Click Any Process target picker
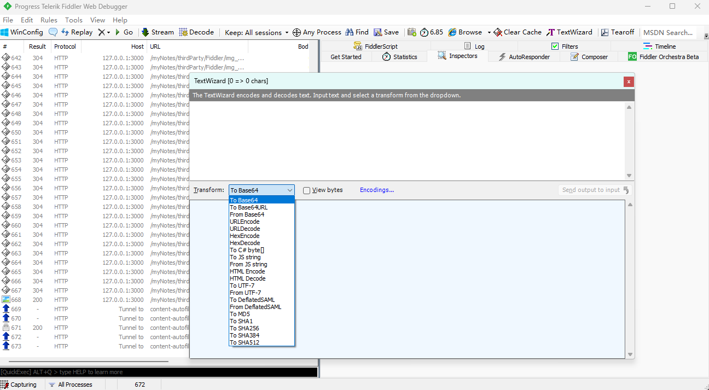Image resolution: width=709 pixels, height=390 pixels. (317, 32)
